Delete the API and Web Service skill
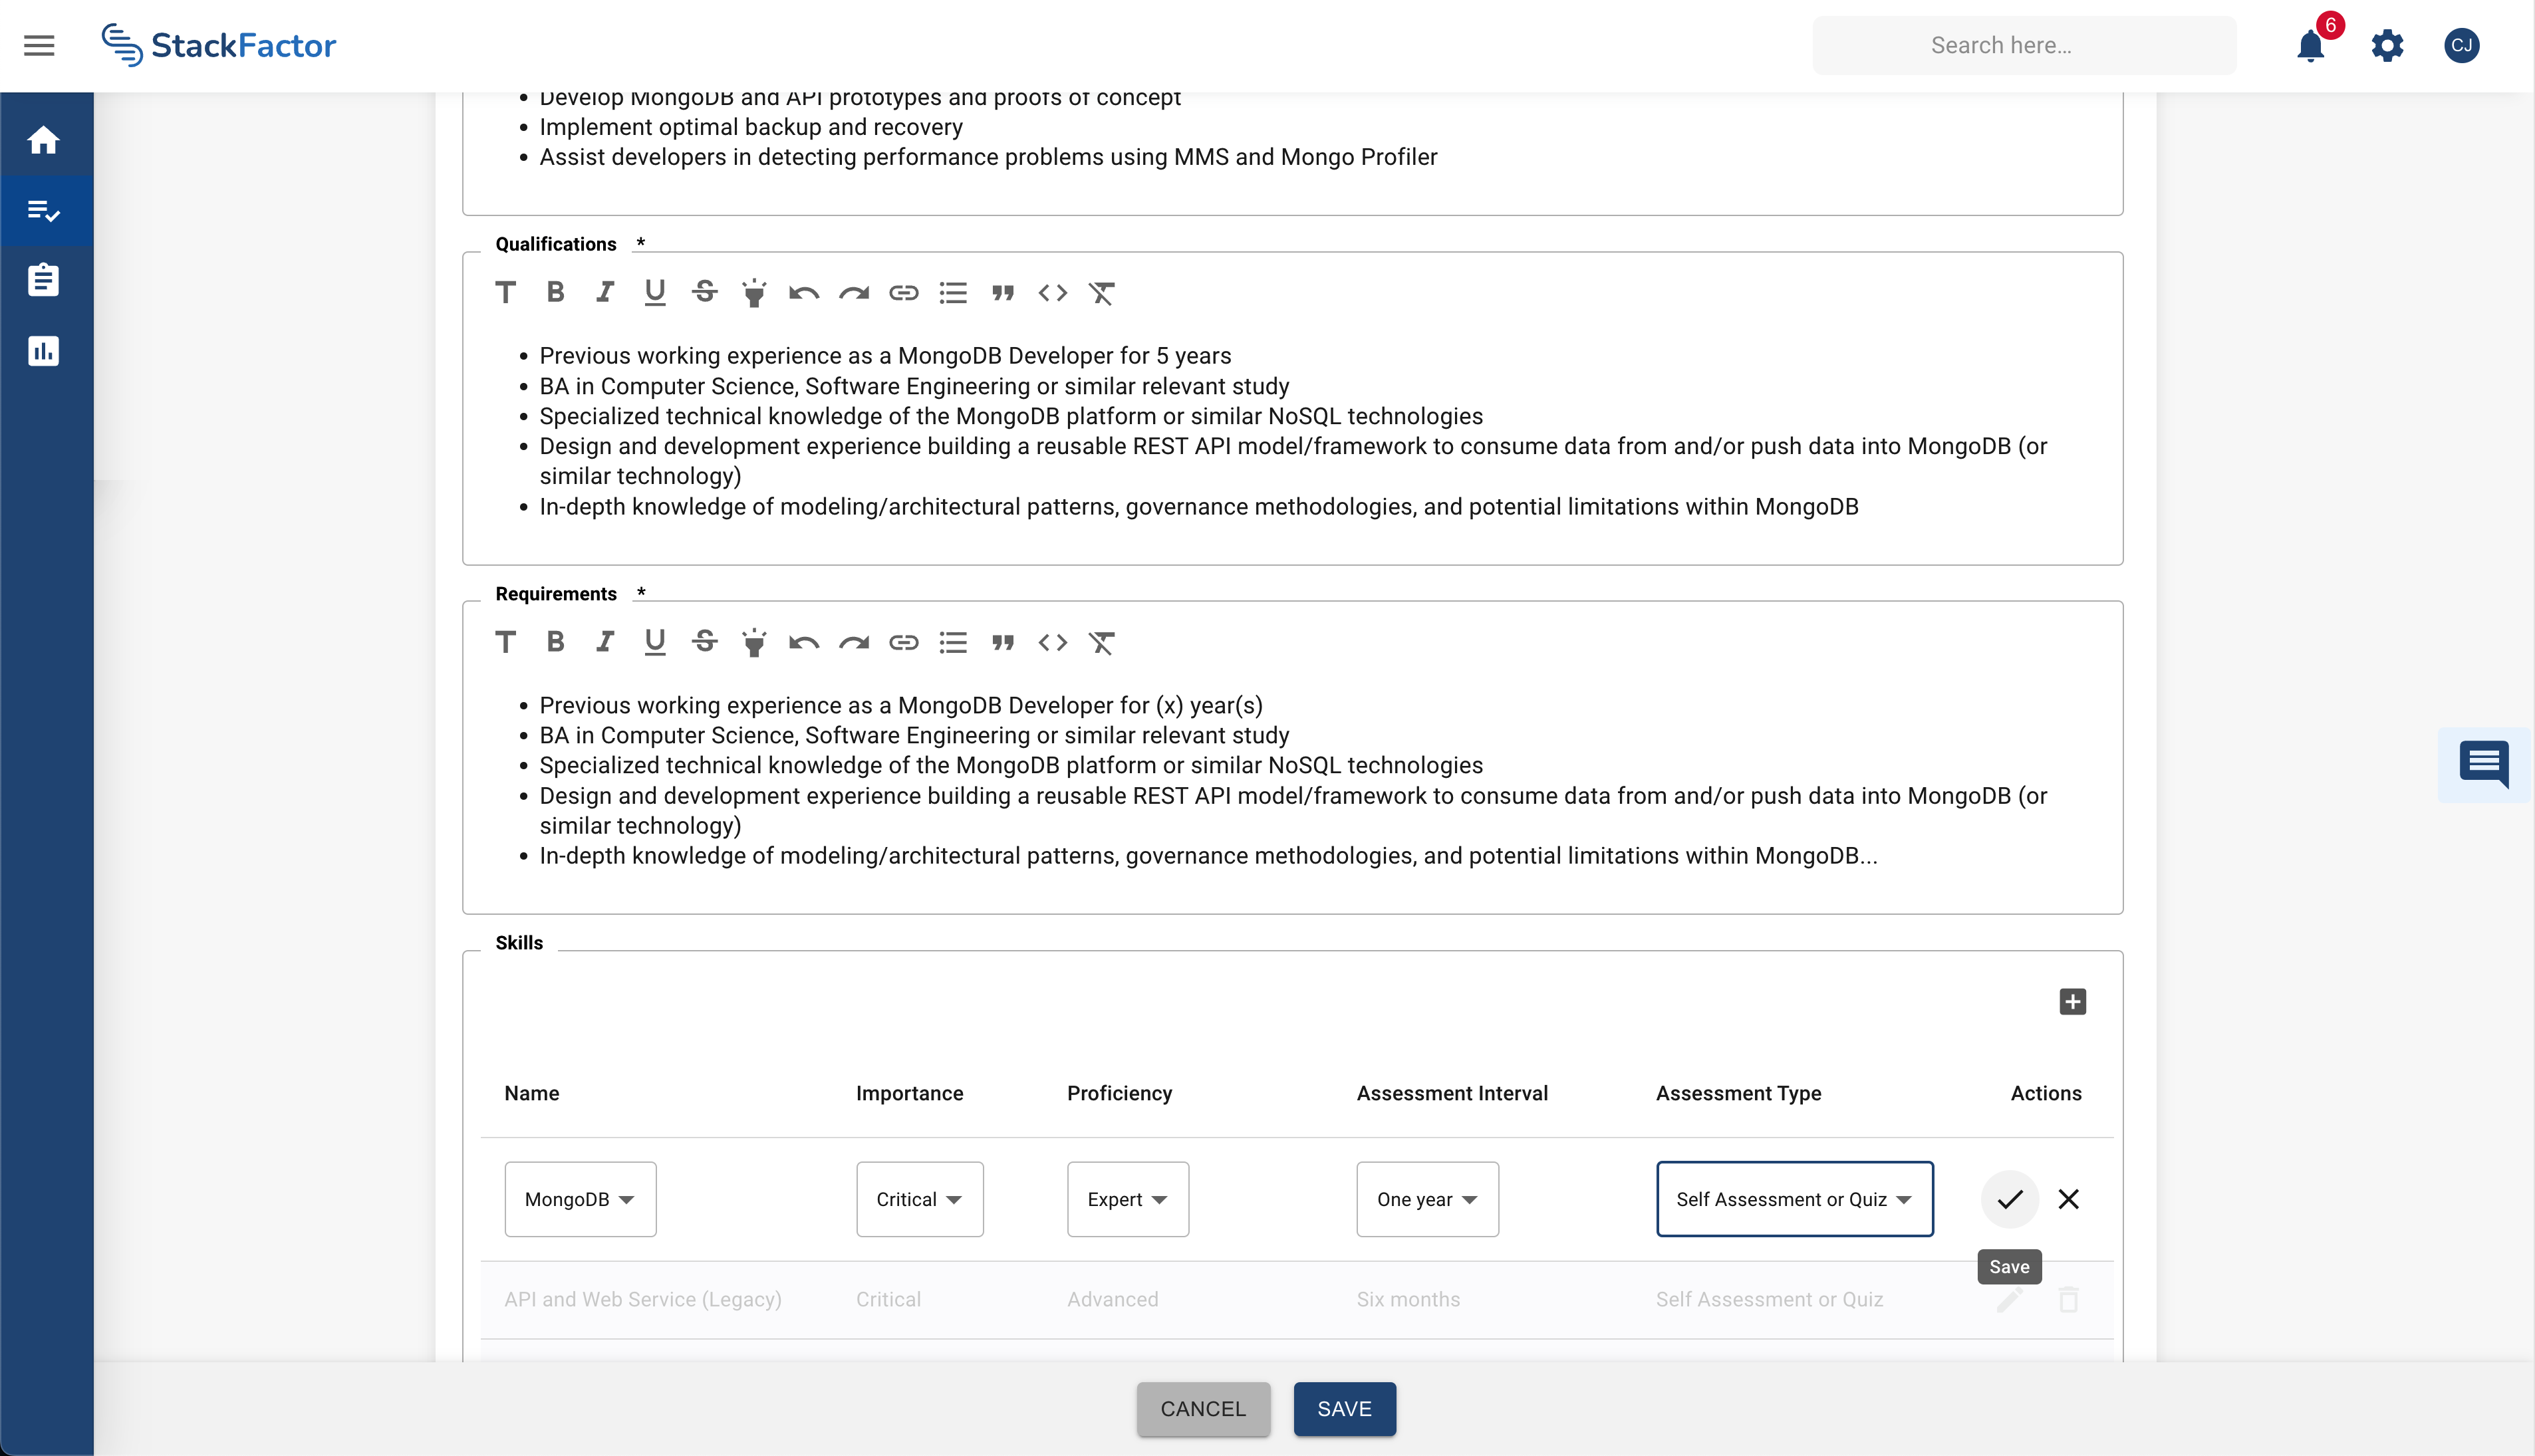The width and height of the screenshot is (2535, 1456). click(x=2068, y=1299)
